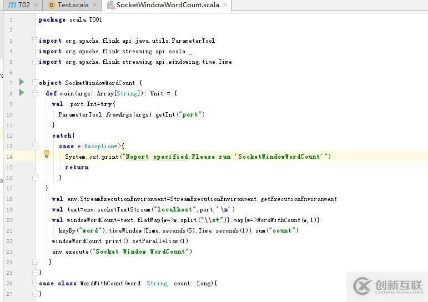This screenshot has height=302, width=428.
Task: Close the T02 tab
Action: (x=37, y=5)
